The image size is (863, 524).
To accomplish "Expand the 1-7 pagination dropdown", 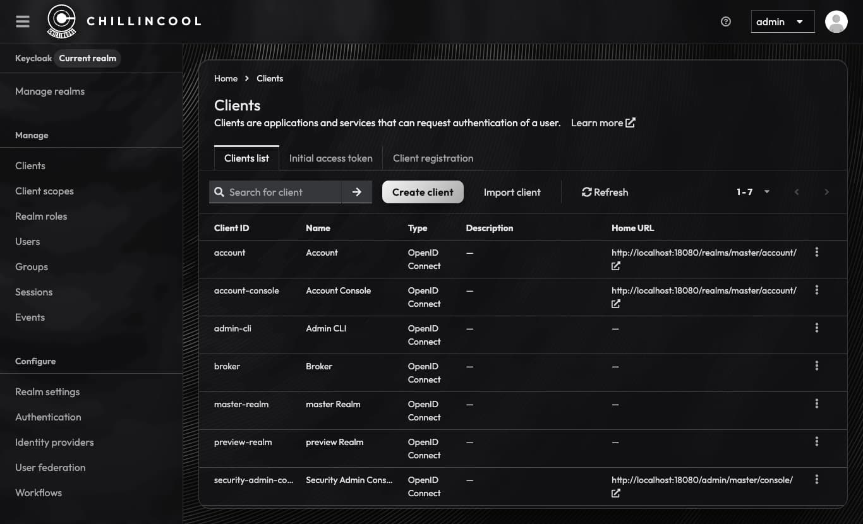I will (x=753, y=192).
